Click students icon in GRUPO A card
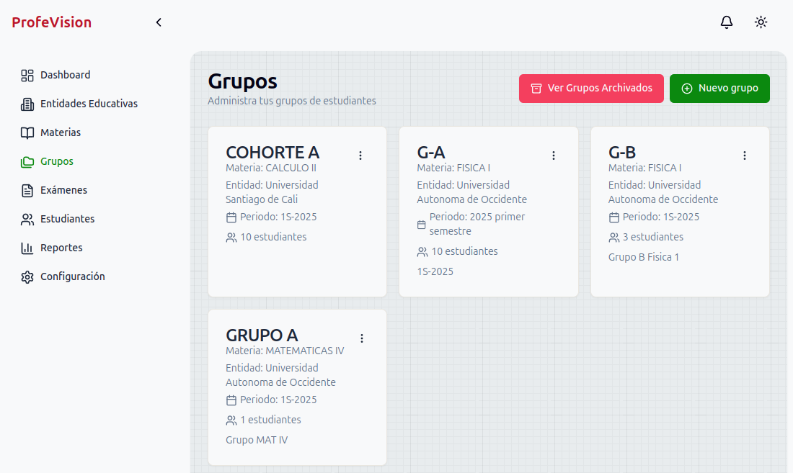Image resolution: width=793 pixels, height=473 pixels. (231, 420)
